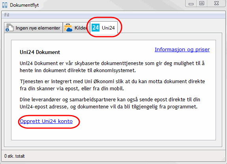
Task: Click the 0 stk. totalt status text
Action: click(15, 156)
